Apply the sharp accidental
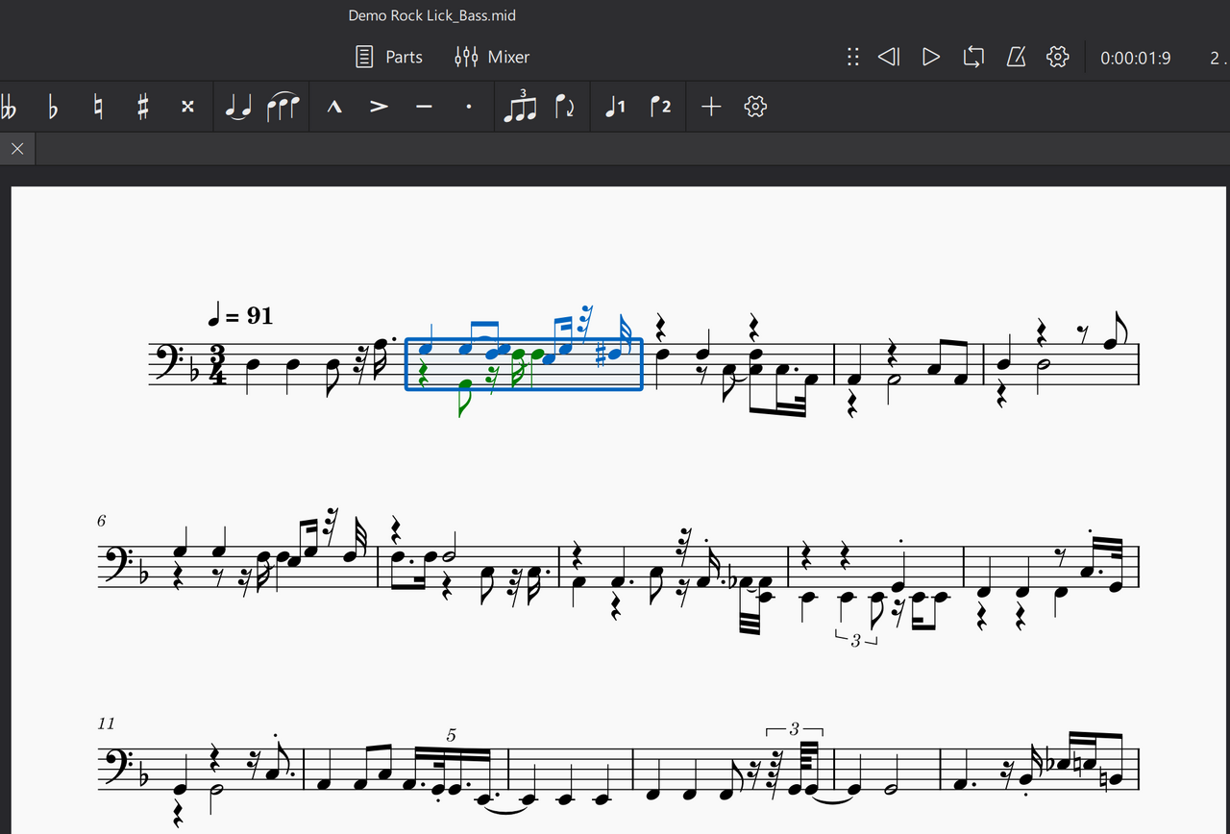Image resolution: width=1230 pixels, height=834 pixels. [142, 107]
